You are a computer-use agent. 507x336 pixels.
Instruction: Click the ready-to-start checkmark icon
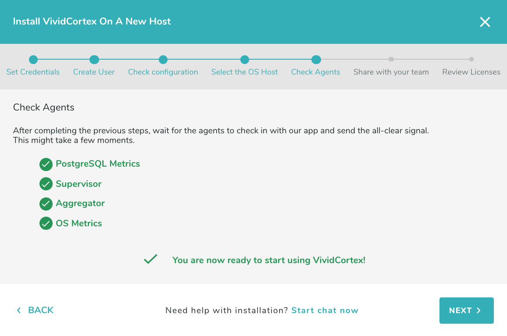150,259
